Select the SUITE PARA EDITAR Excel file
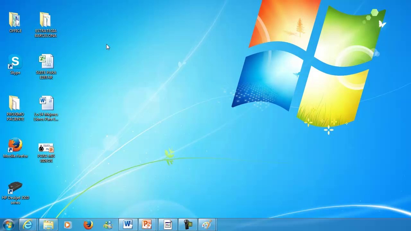This screenshot has width=411, height=231. (x=46, y=67)
